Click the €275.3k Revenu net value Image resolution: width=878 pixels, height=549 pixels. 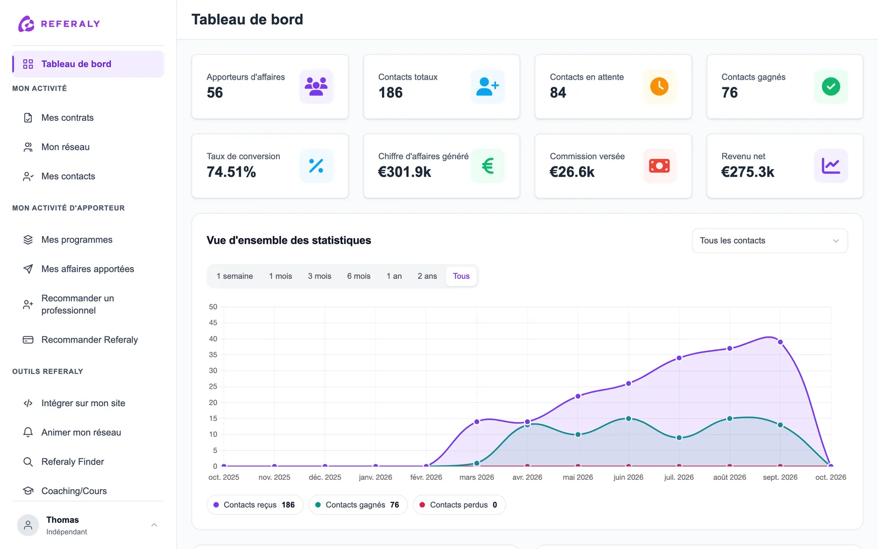747,172
